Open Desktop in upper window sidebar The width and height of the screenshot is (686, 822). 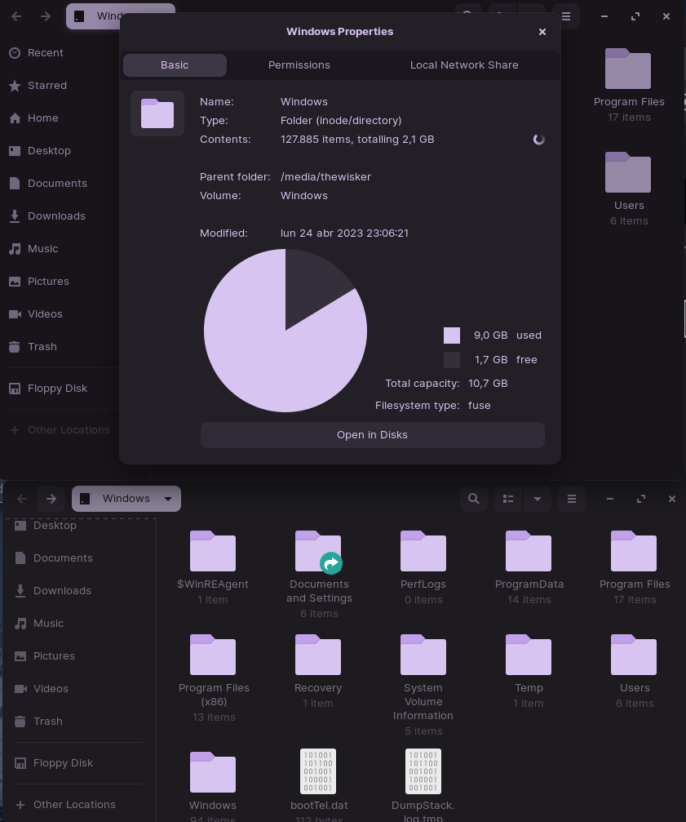[x=40, y=151]
